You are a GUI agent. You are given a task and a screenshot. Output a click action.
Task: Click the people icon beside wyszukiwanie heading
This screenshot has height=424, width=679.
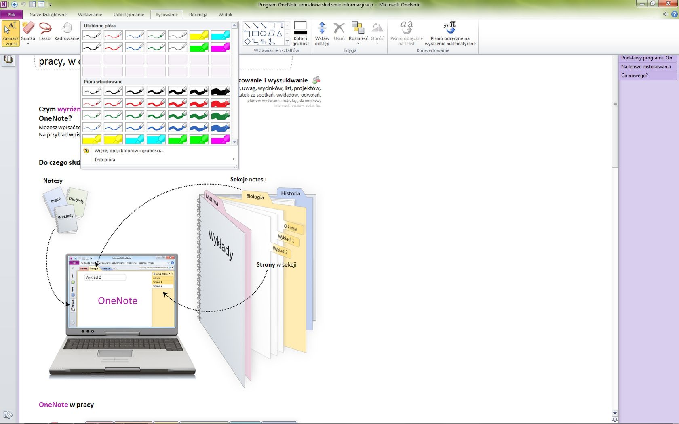[x=316, y=80]
